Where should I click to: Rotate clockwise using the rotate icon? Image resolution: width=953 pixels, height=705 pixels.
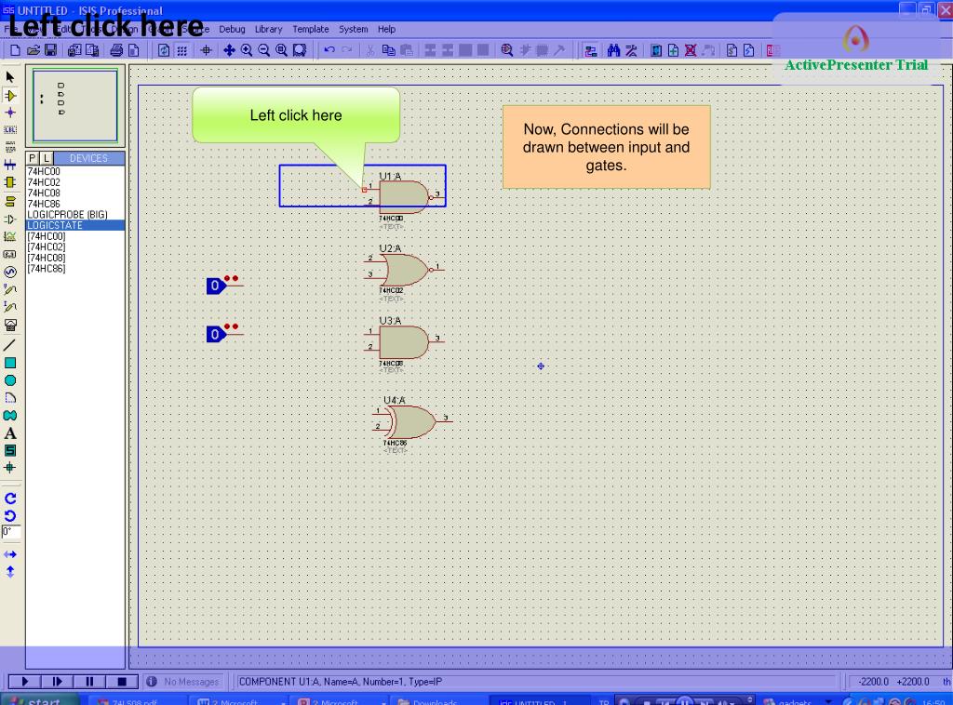tap(9, 499)
